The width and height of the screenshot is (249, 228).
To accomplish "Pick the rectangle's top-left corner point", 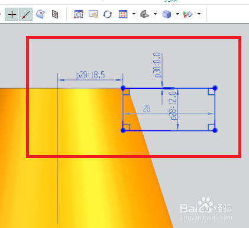I will [123, 88].
